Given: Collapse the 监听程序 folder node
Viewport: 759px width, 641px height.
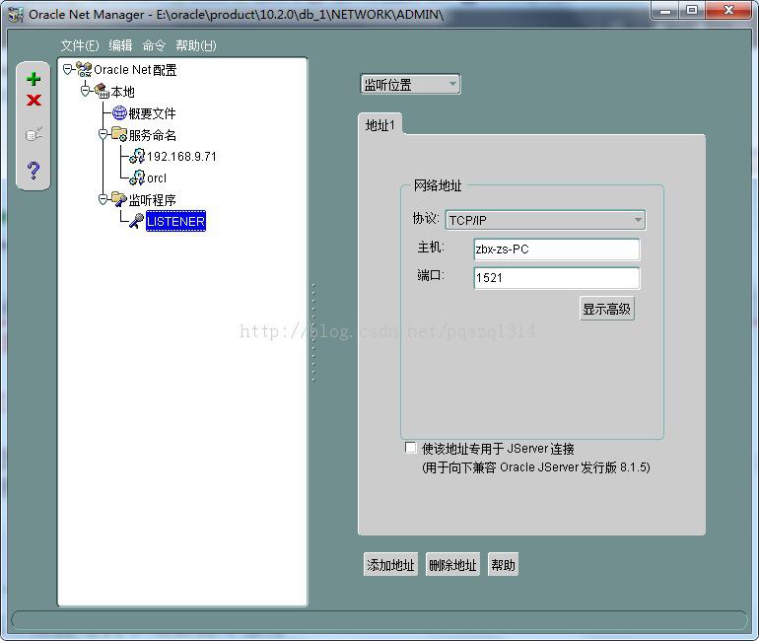Looking at the screenshot, I should 103,199.
